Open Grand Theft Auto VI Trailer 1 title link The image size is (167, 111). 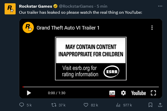[x=68, y=28]
